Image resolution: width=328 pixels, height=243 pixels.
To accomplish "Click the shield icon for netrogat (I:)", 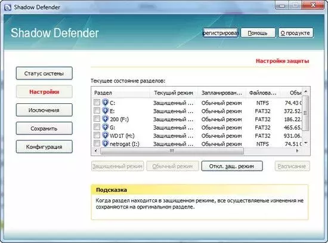I will [105, 143].
